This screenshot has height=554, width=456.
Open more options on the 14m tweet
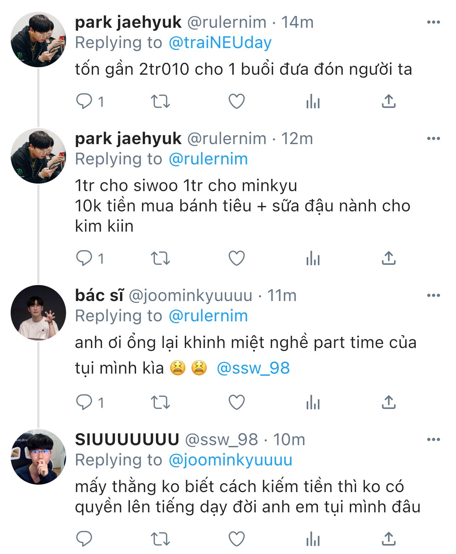[433, 22]
